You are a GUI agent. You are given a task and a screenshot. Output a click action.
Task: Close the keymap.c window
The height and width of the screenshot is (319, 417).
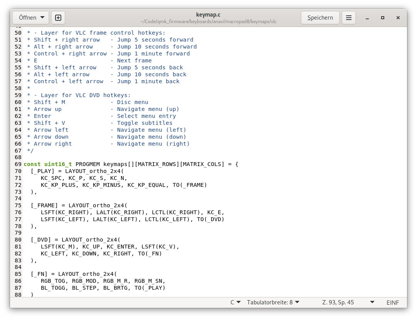tap(398, 18)
